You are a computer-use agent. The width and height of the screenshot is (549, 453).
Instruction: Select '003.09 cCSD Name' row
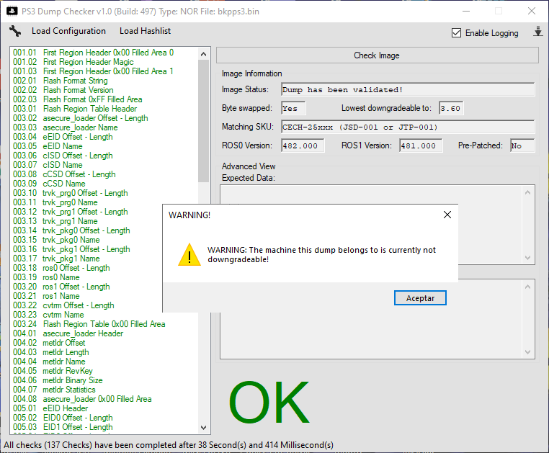tap(49, 184)
